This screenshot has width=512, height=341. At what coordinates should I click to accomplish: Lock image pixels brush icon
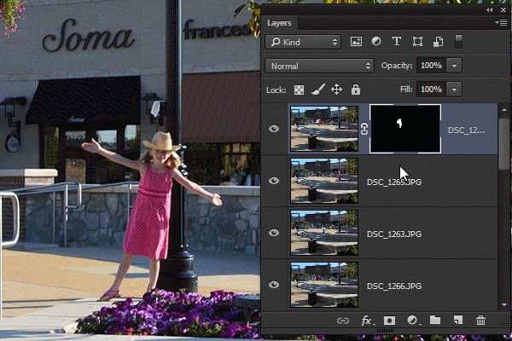pyautogui.click(x=317, y=89)
